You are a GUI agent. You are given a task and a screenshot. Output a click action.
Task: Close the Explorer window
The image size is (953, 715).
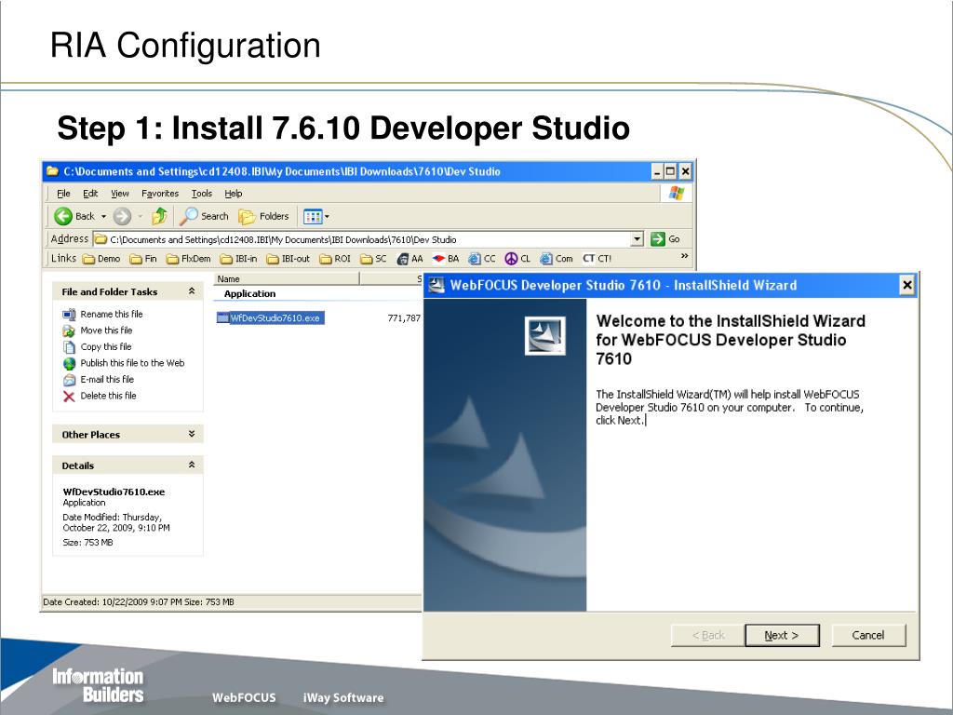click(685, 171)
